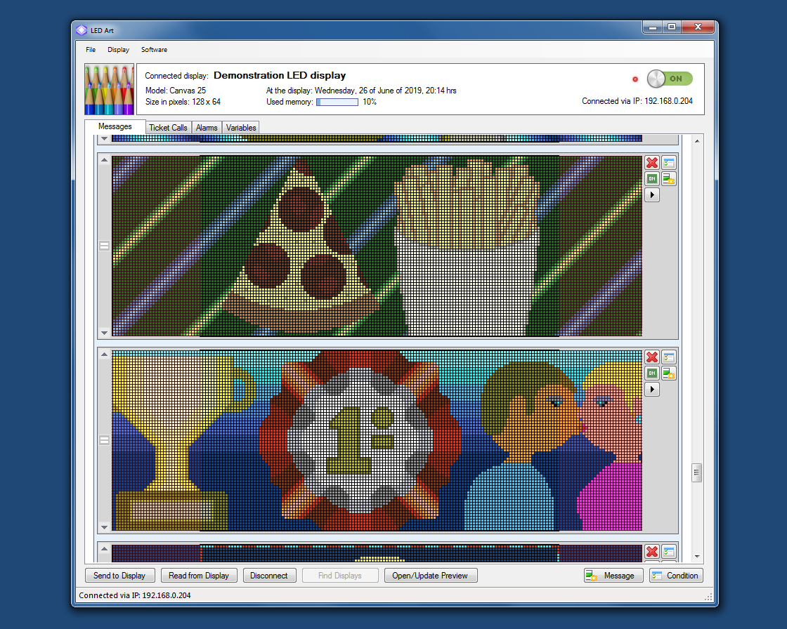Click the Send to Display button

[x=119, y=576]
